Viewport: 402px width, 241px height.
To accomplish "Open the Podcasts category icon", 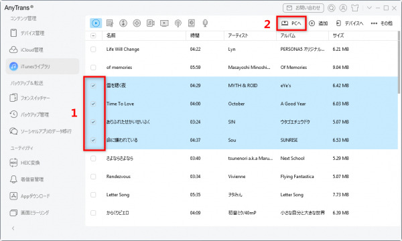I will coord(178,23).
